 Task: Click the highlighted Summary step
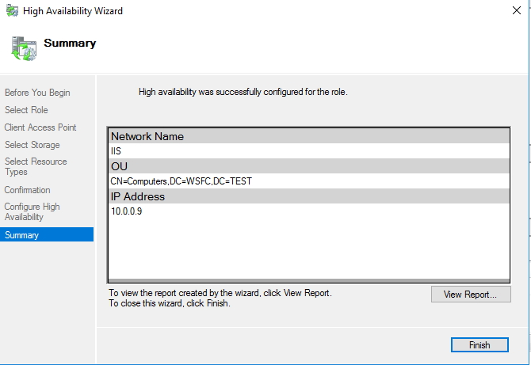point(21,235)
